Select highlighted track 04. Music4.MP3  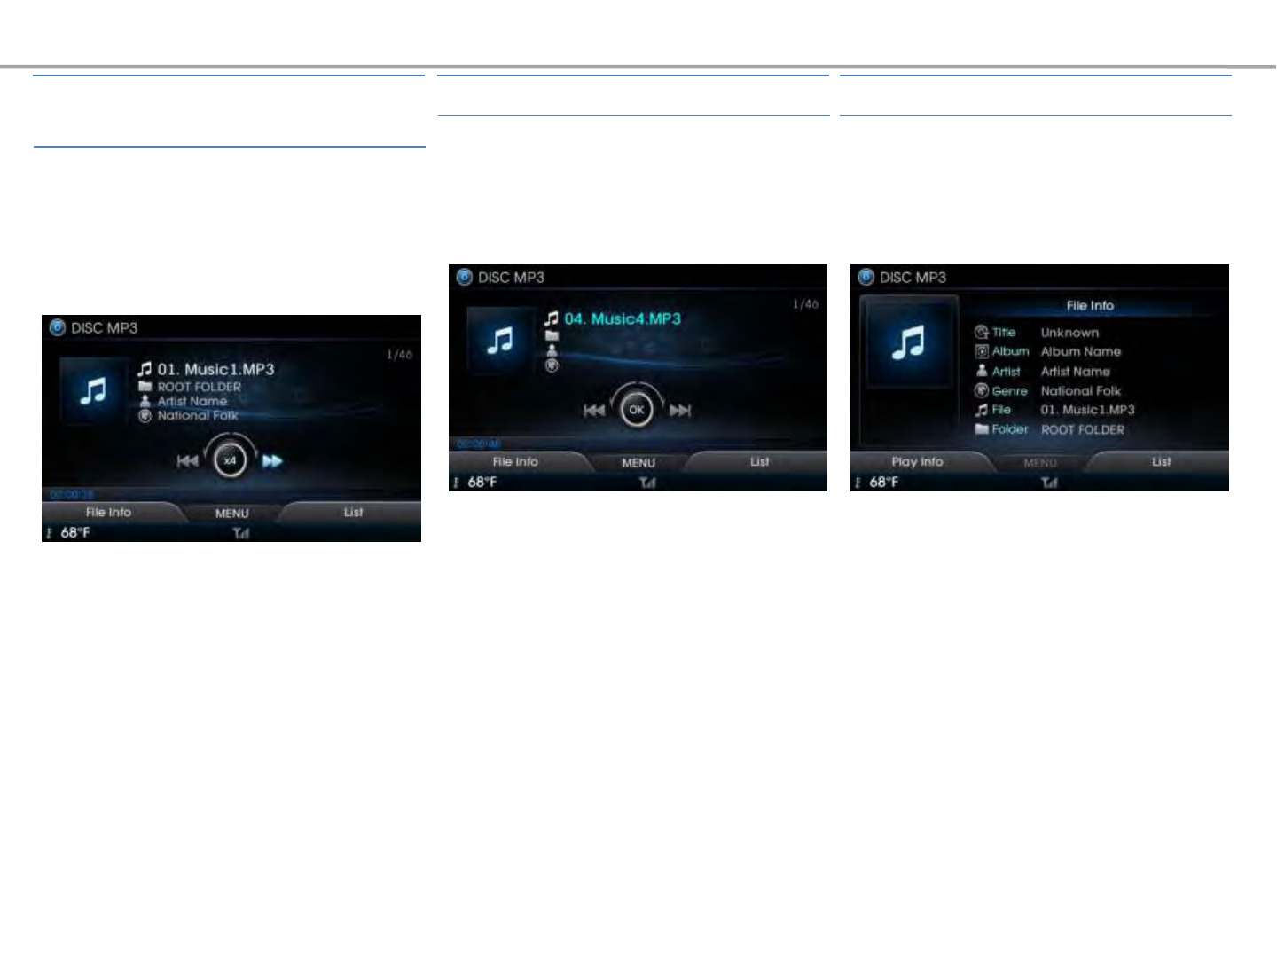623,318
